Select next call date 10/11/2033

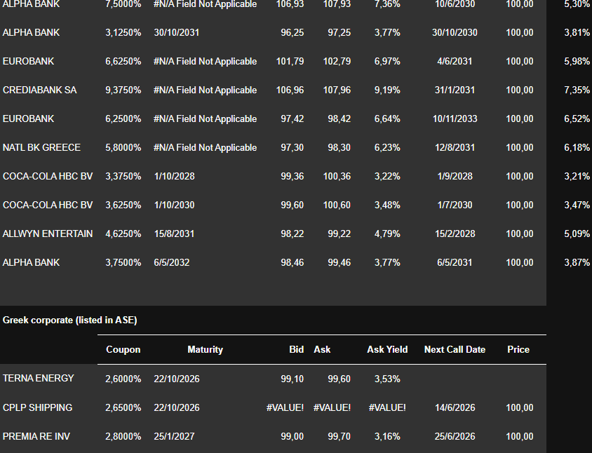(x=455, y=119)
